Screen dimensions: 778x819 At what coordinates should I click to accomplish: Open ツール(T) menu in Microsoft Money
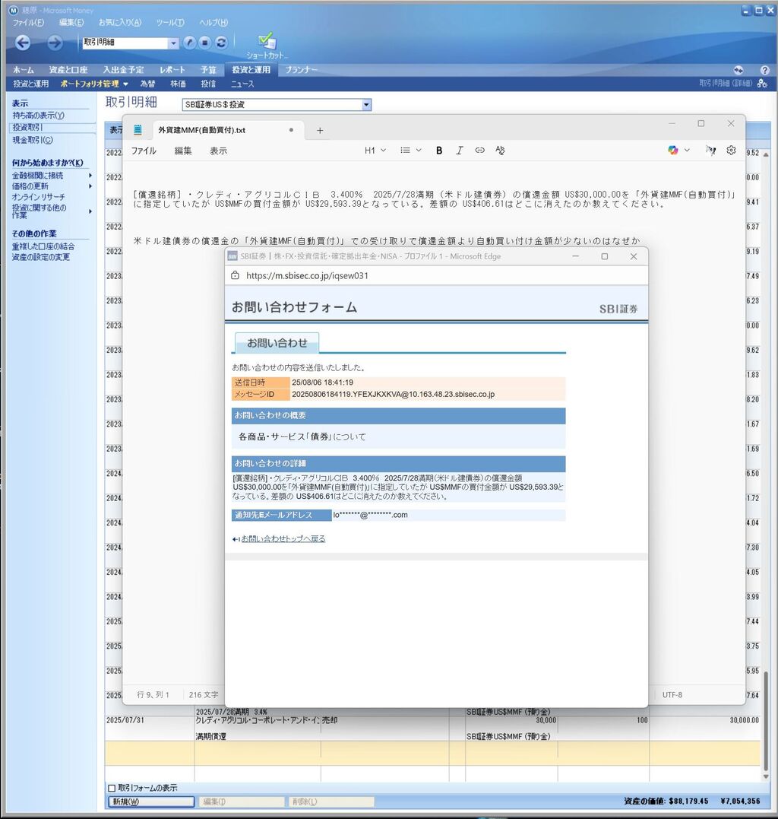tap(170, 23)
